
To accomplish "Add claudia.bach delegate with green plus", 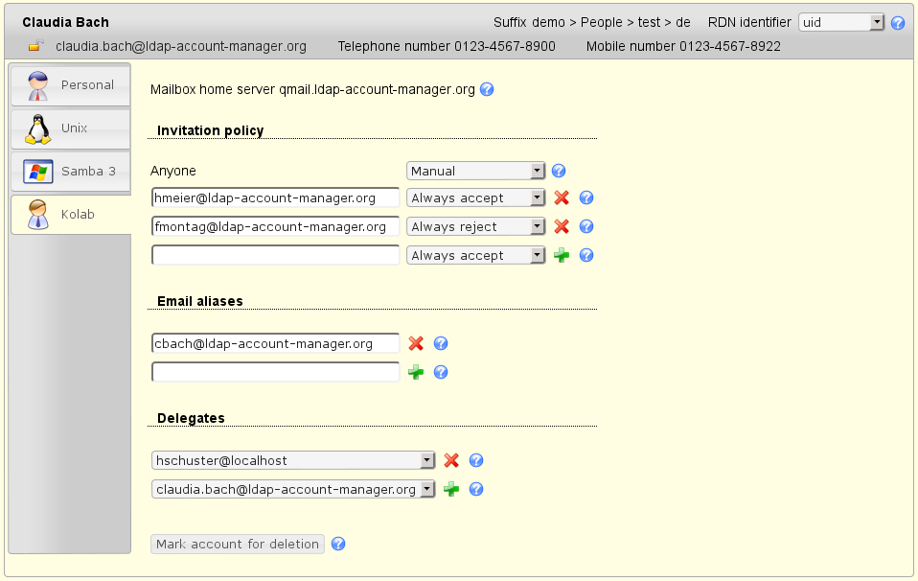I will coord(451,490).
